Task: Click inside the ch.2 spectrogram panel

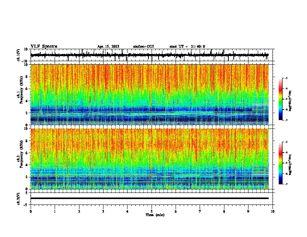Action: [149, 159]
